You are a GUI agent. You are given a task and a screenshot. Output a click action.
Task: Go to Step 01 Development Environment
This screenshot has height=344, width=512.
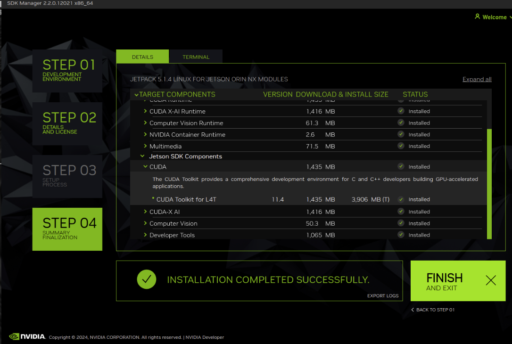67,71
